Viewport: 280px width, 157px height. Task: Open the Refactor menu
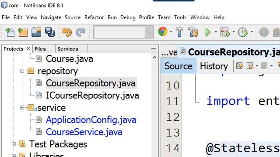[94, 17]
